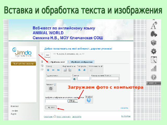Click the lightbulb hint icon next to Pinterest
The height and width of the screenshot is (125, 167).
(x=55, y=85)
